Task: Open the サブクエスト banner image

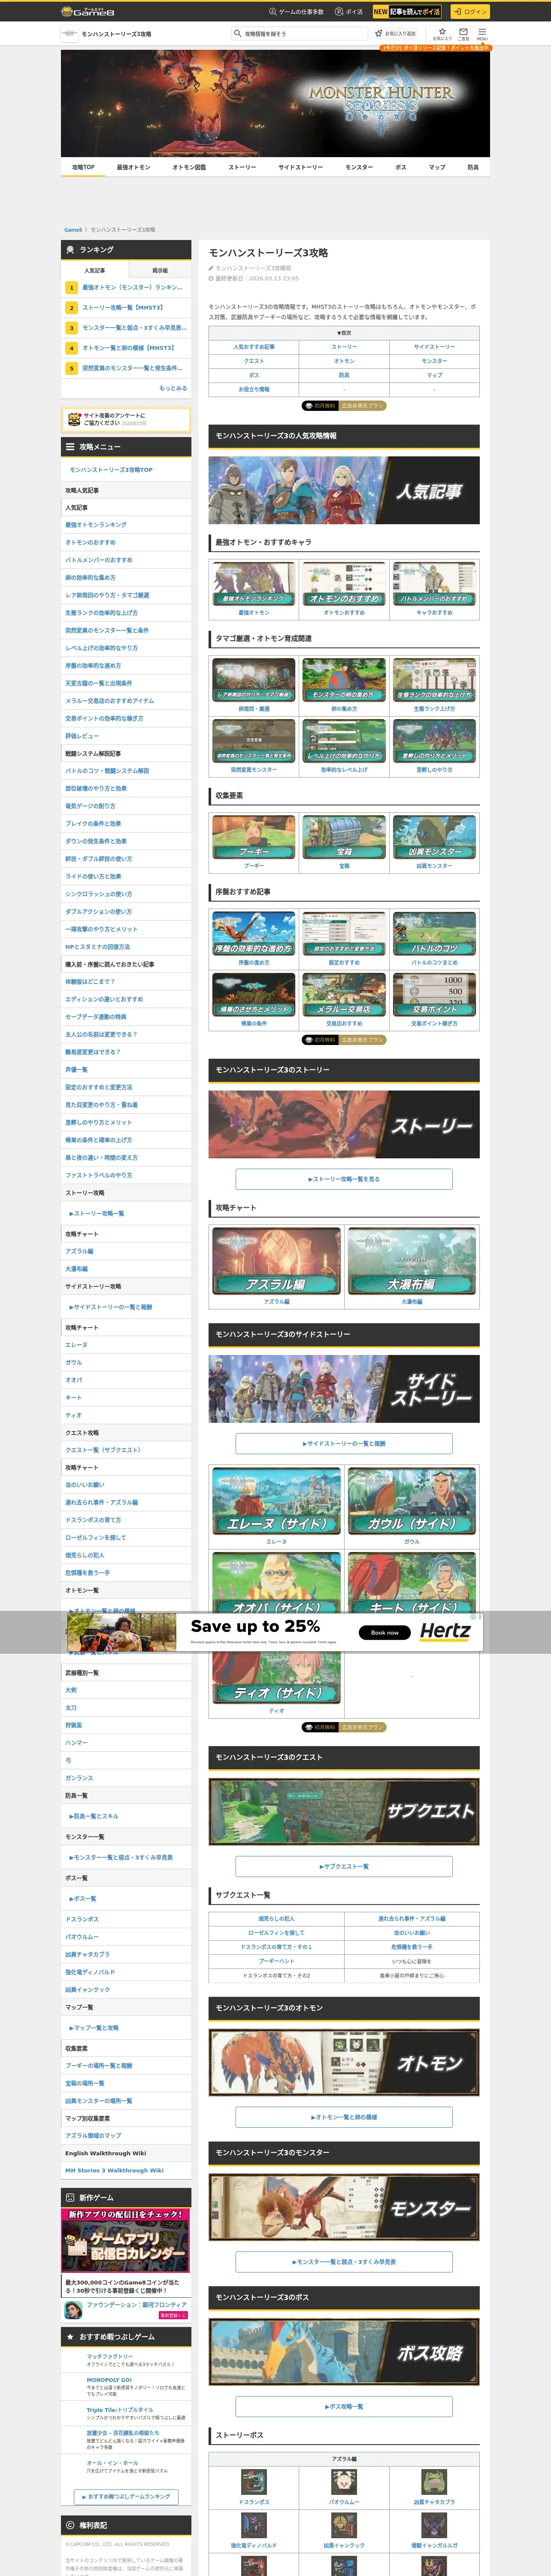Action: click(x=344, y=1811)
